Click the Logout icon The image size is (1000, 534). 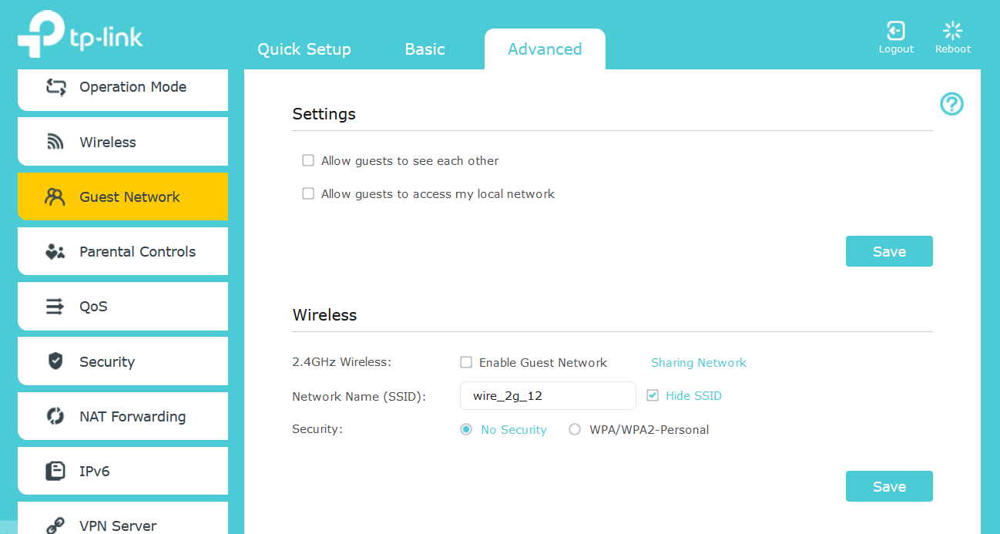895,32
